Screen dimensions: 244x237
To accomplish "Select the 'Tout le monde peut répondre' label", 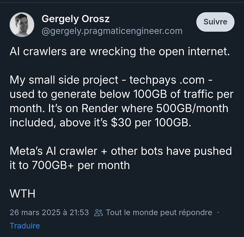I will tap(159, 212).
